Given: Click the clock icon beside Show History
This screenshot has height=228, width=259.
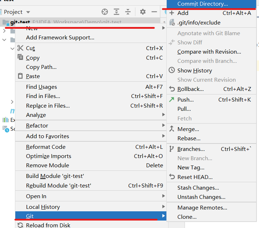Looking at the screenshot, I should click(172, 70).
